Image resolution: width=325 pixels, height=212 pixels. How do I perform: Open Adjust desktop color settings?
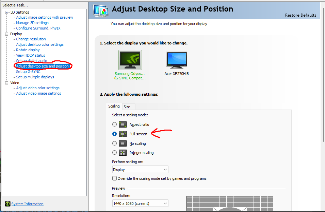(40, 44)
